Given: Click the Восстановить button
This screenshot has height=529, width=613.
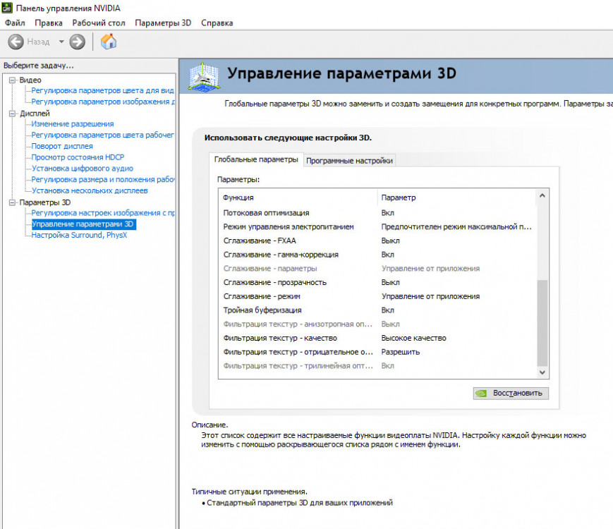Looking at the screenshot, I should pyautogui.click(x=511, y=393).
